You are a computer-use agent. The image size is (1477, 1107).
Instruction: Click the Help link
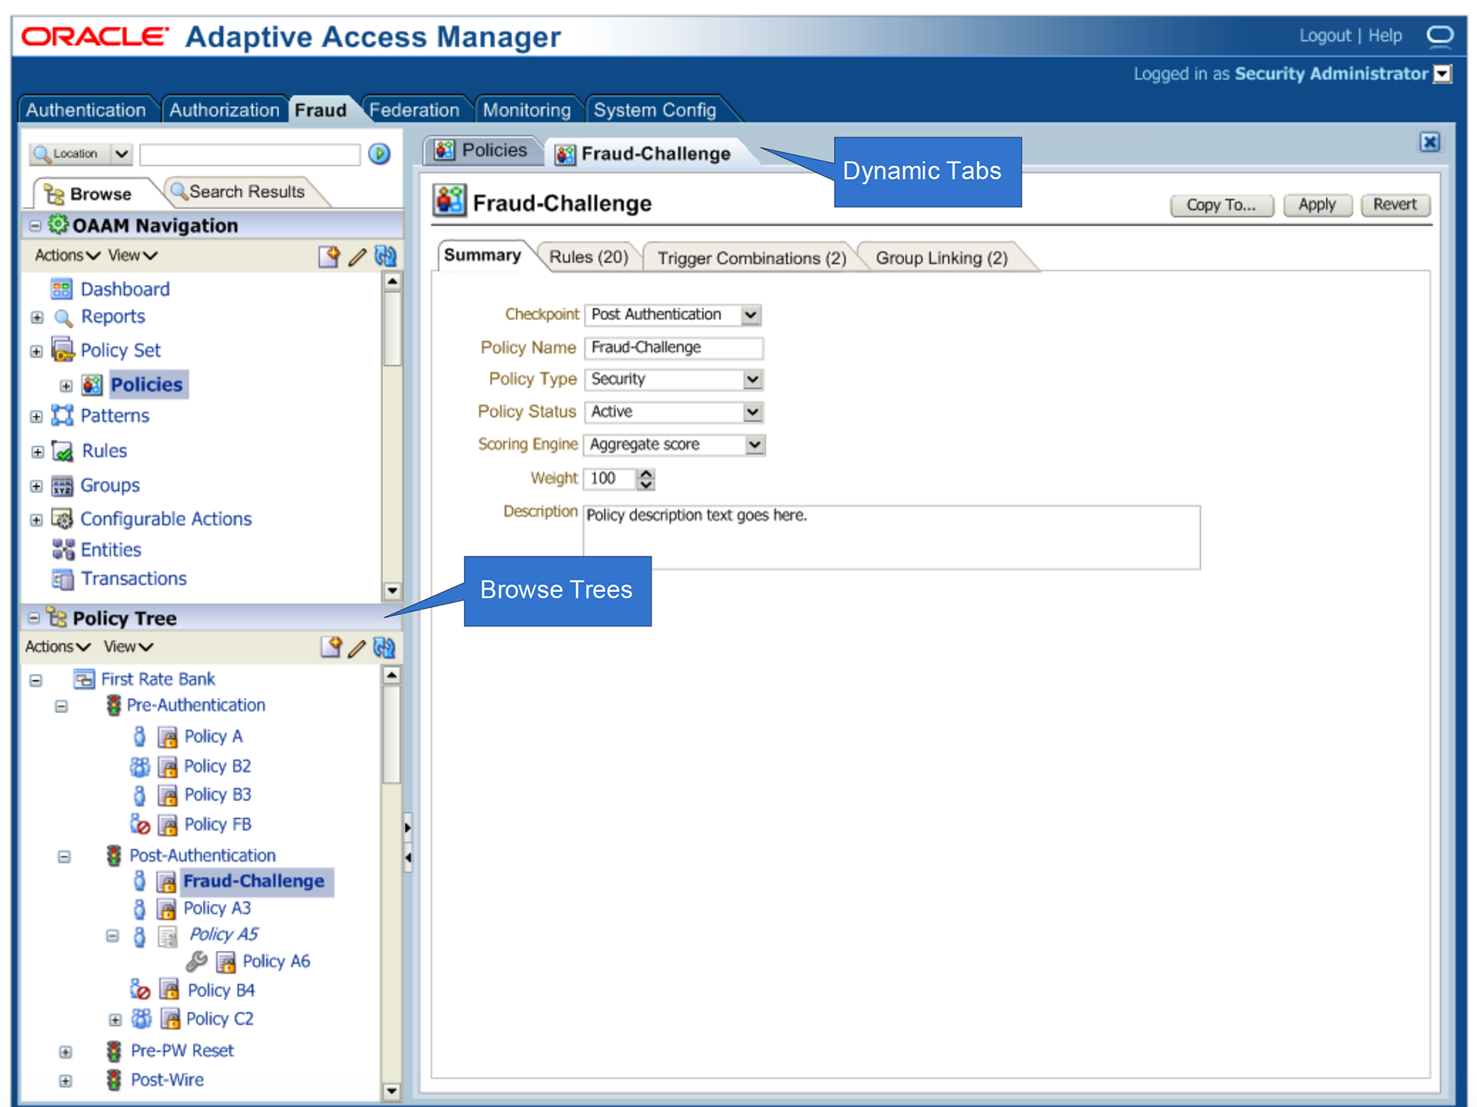(x=1385, y=36)
